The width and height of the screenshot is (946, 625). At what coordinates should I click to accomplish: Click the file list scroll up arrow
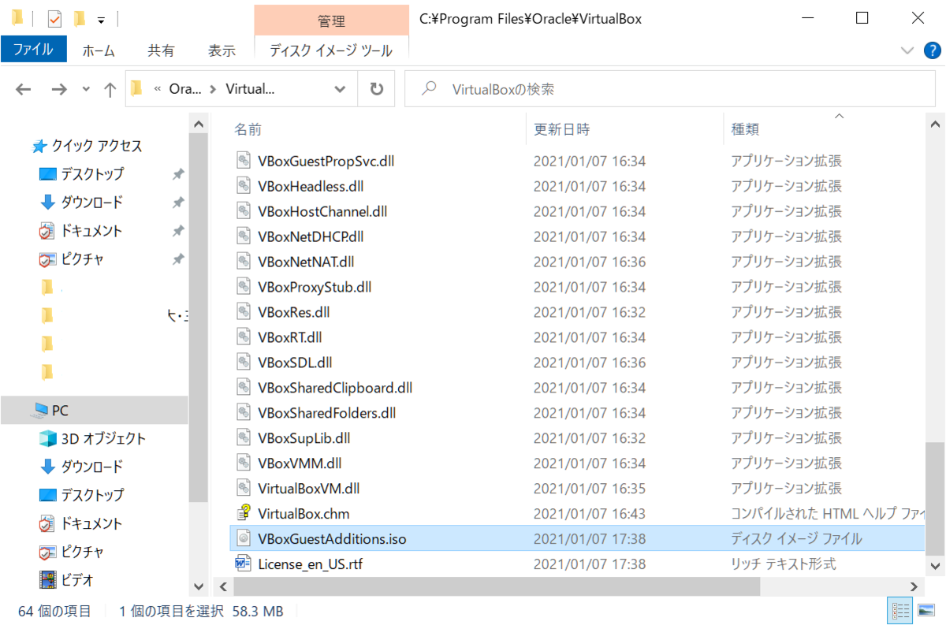pos(935,125)
